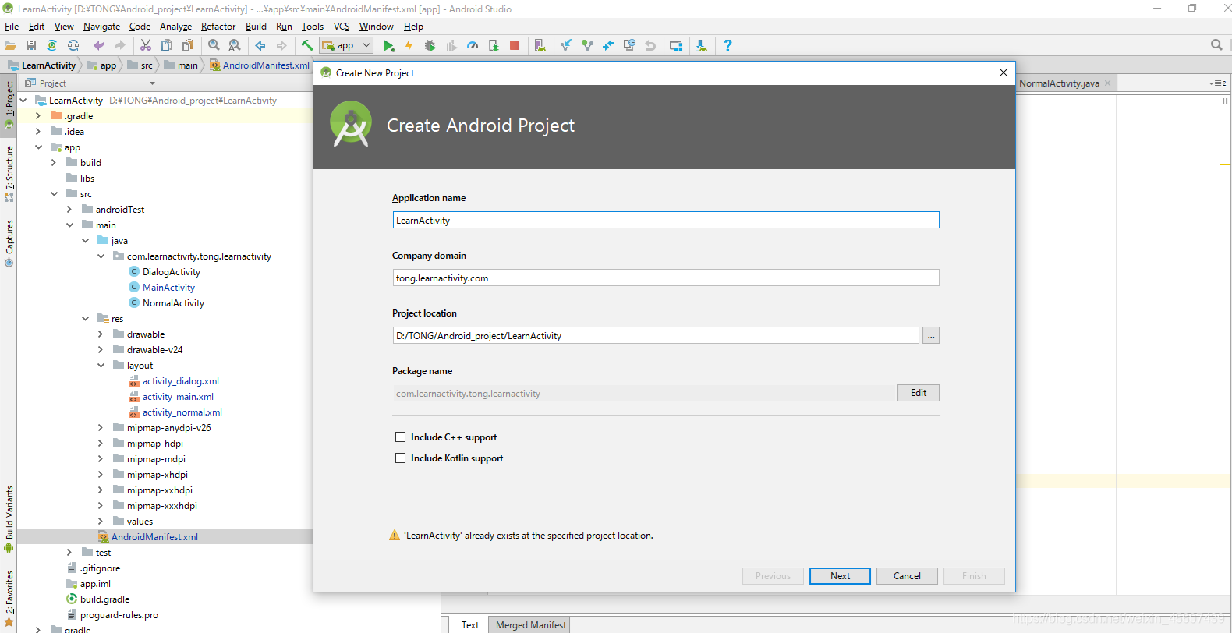This screenshot has height=633, width=1232.
Task: Open Build Variants side panel
Action: point(9,520)
